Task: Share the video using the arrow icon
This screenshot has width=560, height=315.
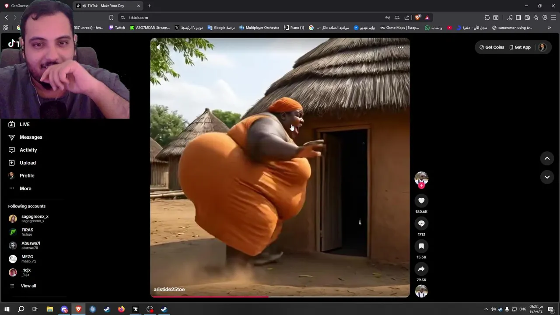Action: [x=421, y=269]
